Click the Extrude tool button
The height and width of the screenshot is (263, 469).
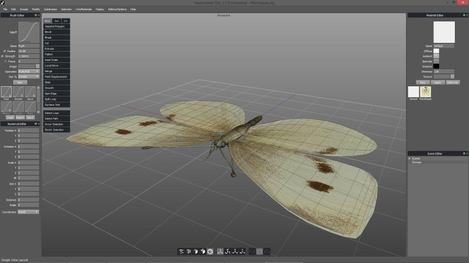pyautogui.click(x=57, y=49)
